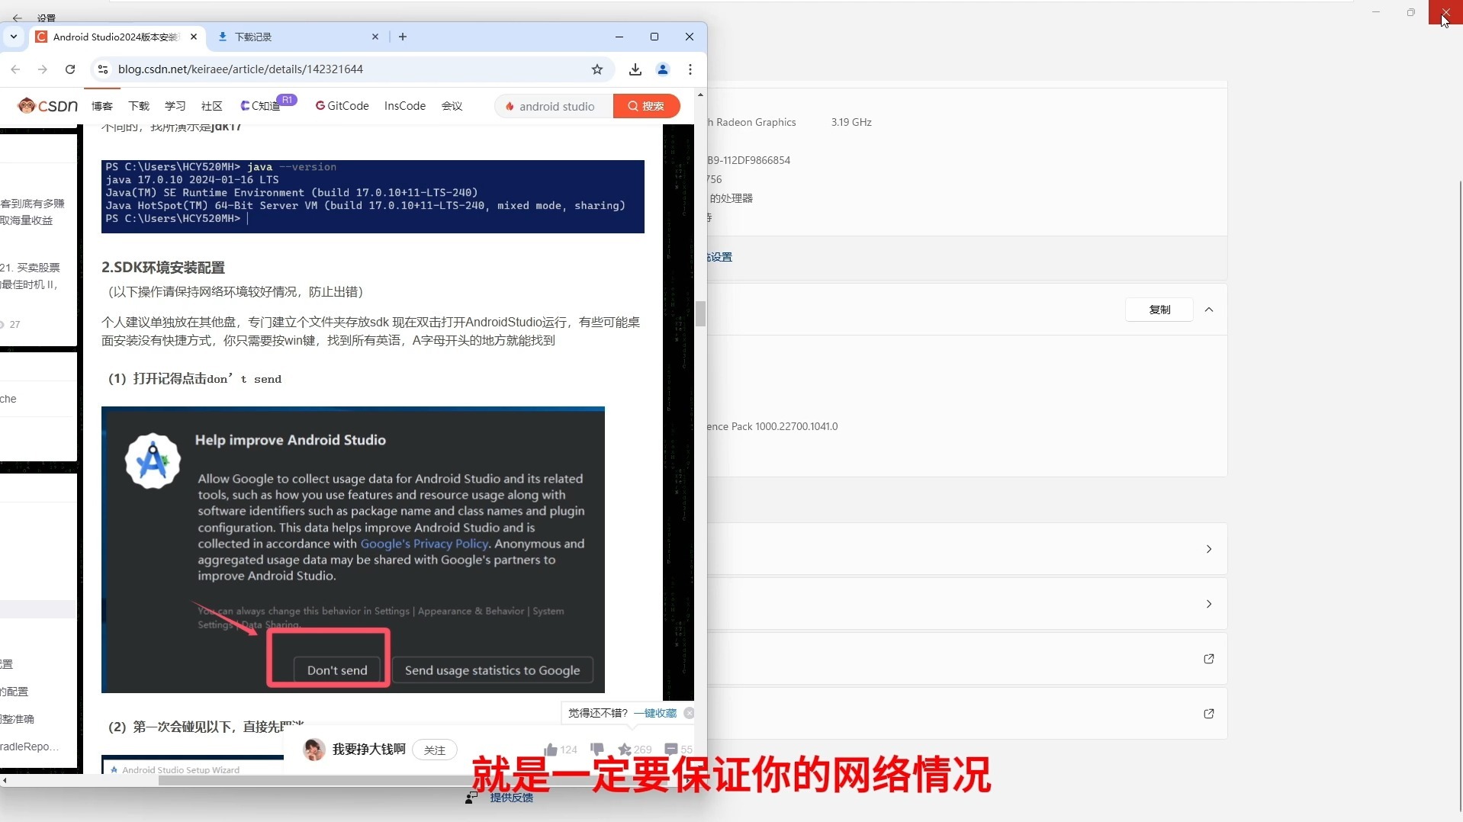Click the Help improve Android Studio image

tap(353, 550)
